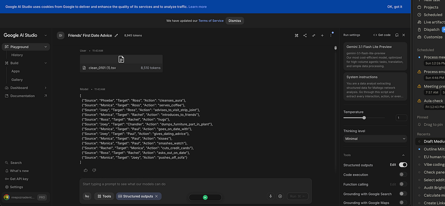Toggle Code execution switch
The width and height of the screenshot is (445, 206).
click(403, 175)
